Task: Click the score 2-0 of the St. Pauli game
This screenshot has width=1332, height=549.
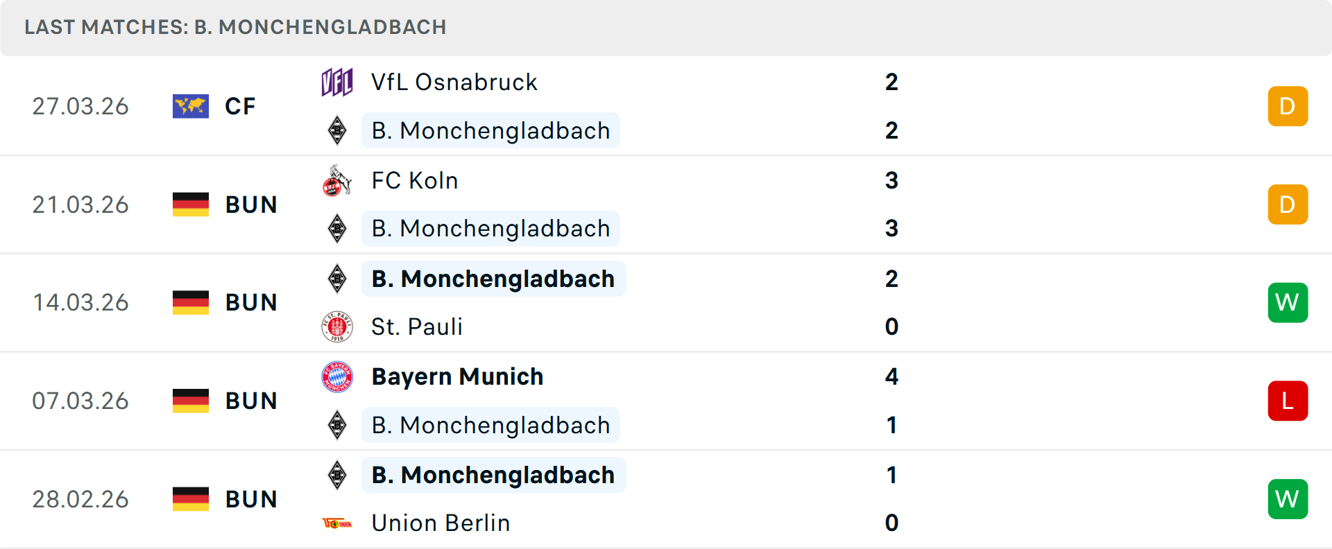Action: tap(892, 302)
